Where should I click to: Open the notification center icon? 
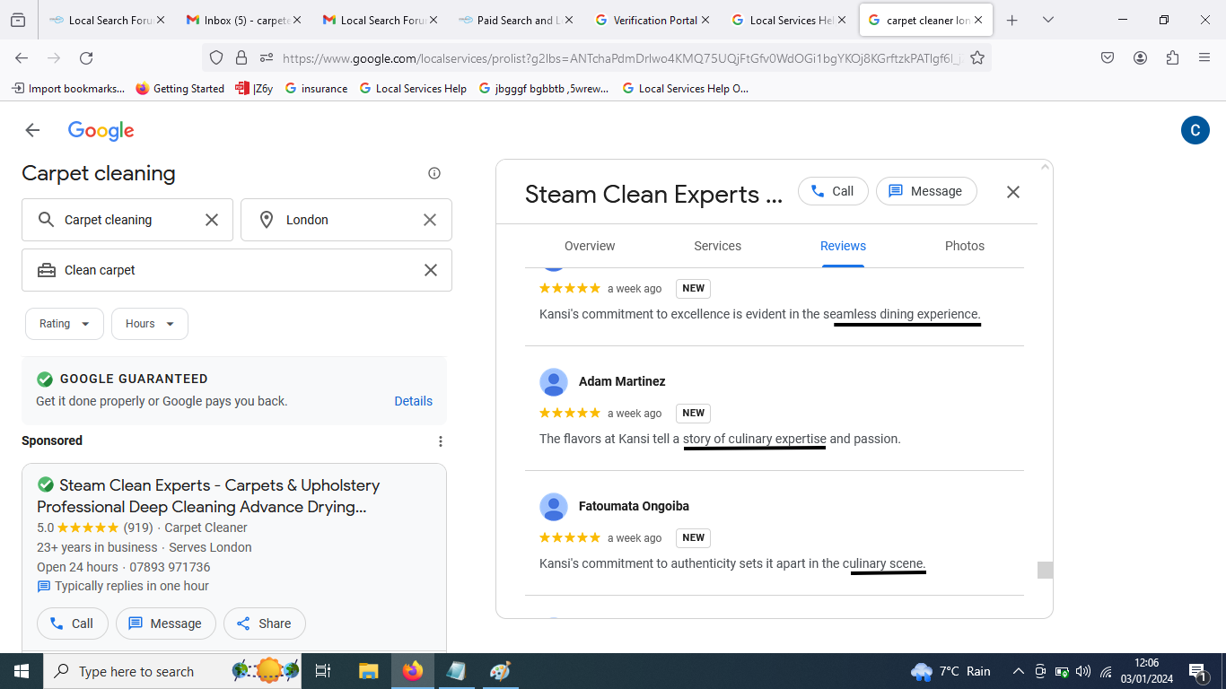[1197, 671]
